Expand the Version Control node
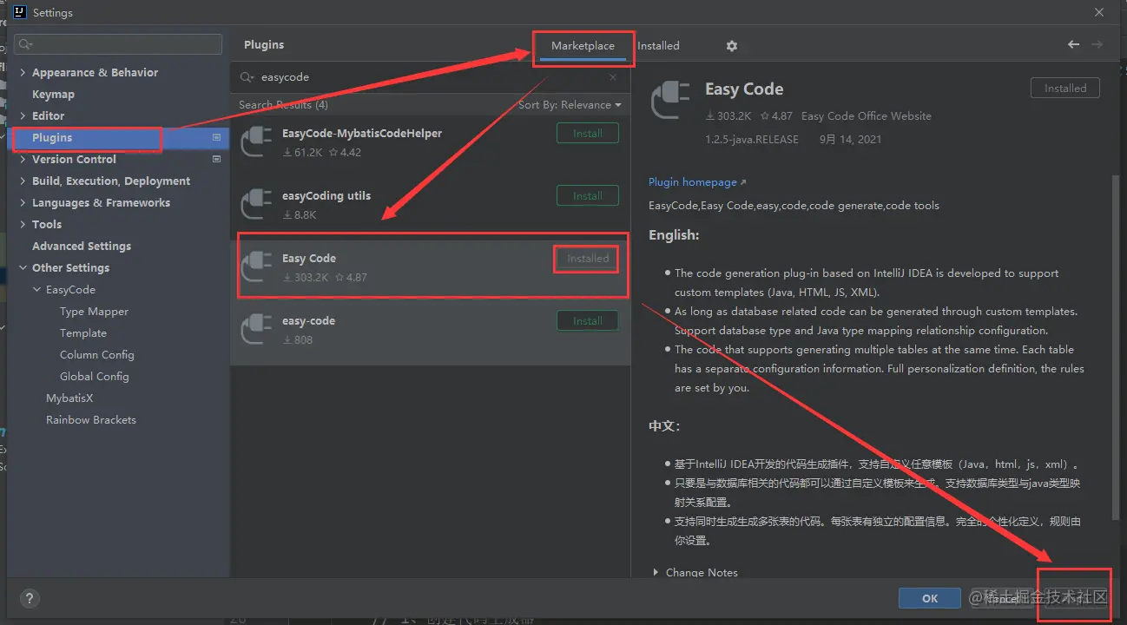Image resolution: width=1127 pixels, height=625 pixels. pos(23,160)
